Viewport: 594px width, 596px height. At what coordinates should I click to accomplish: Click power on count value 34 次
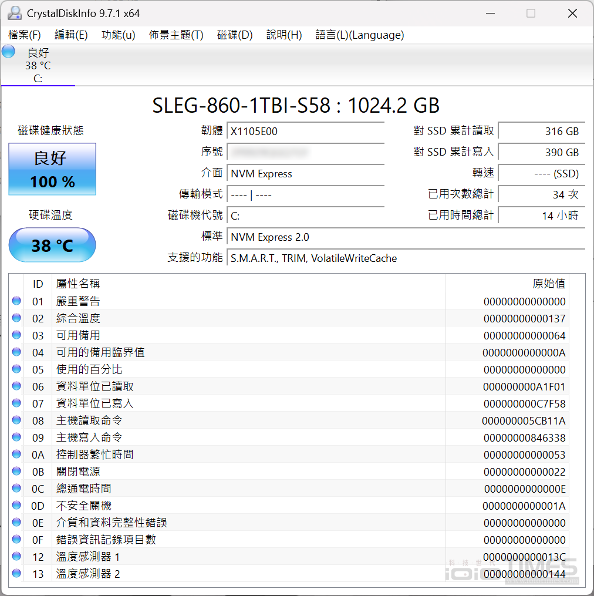coord(542,195)
